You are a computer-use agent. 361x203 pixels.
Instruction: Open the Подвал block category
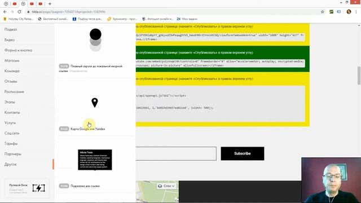coord(11,29)
